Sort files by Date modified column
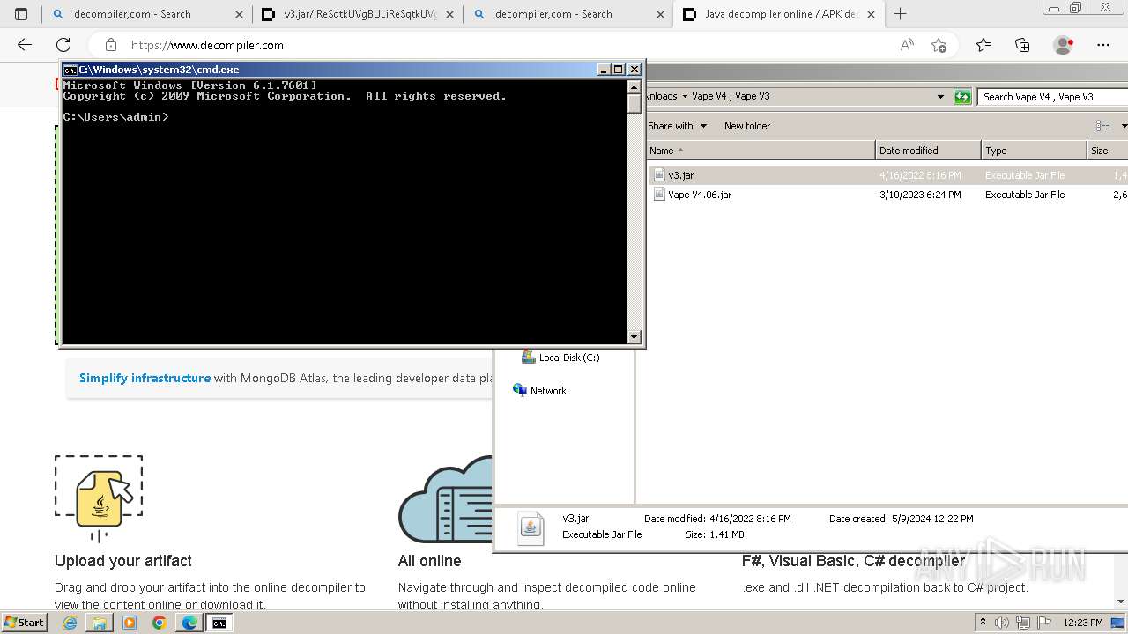Viewport: 1128px width, 634px height. (x=928, y=151)
